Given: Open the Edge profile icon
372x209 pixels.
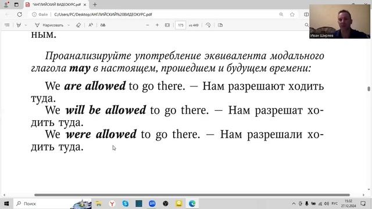Looking at the screenshot, I should point(6,4).
